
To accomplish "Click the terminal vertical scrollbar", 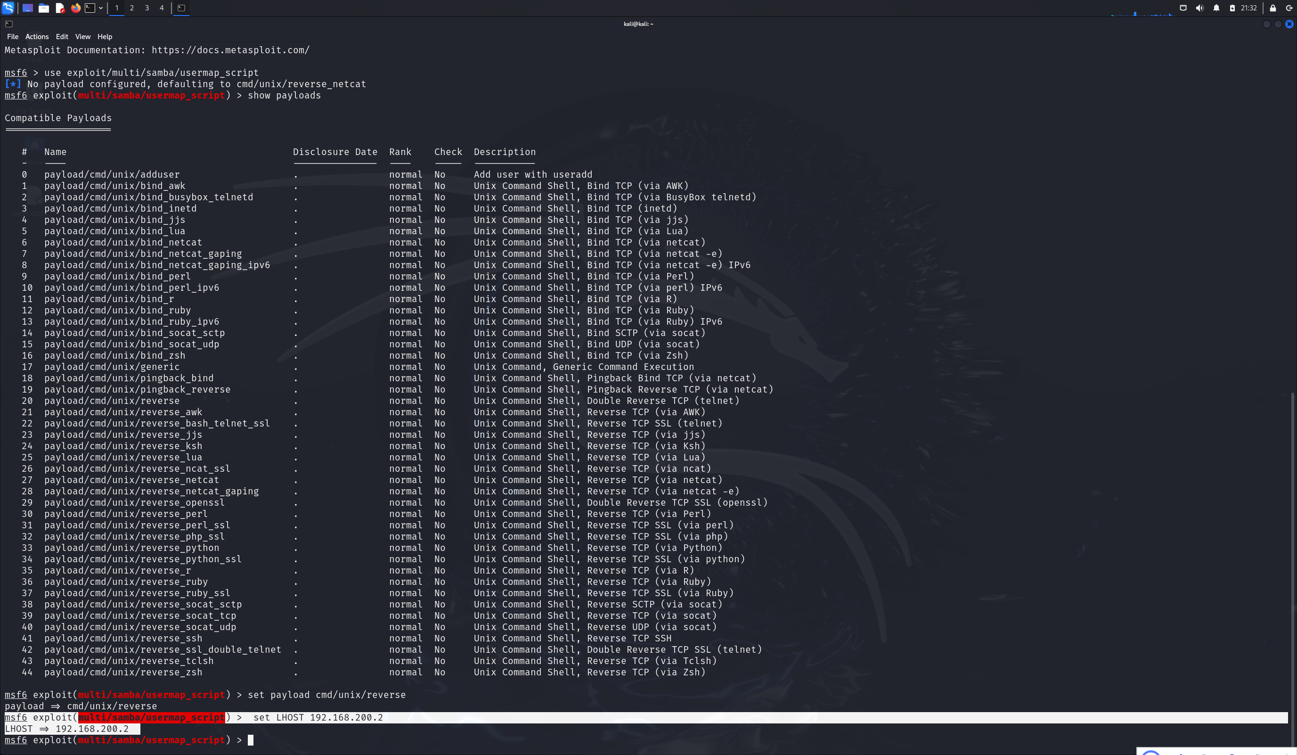I will pos(1292,566).
